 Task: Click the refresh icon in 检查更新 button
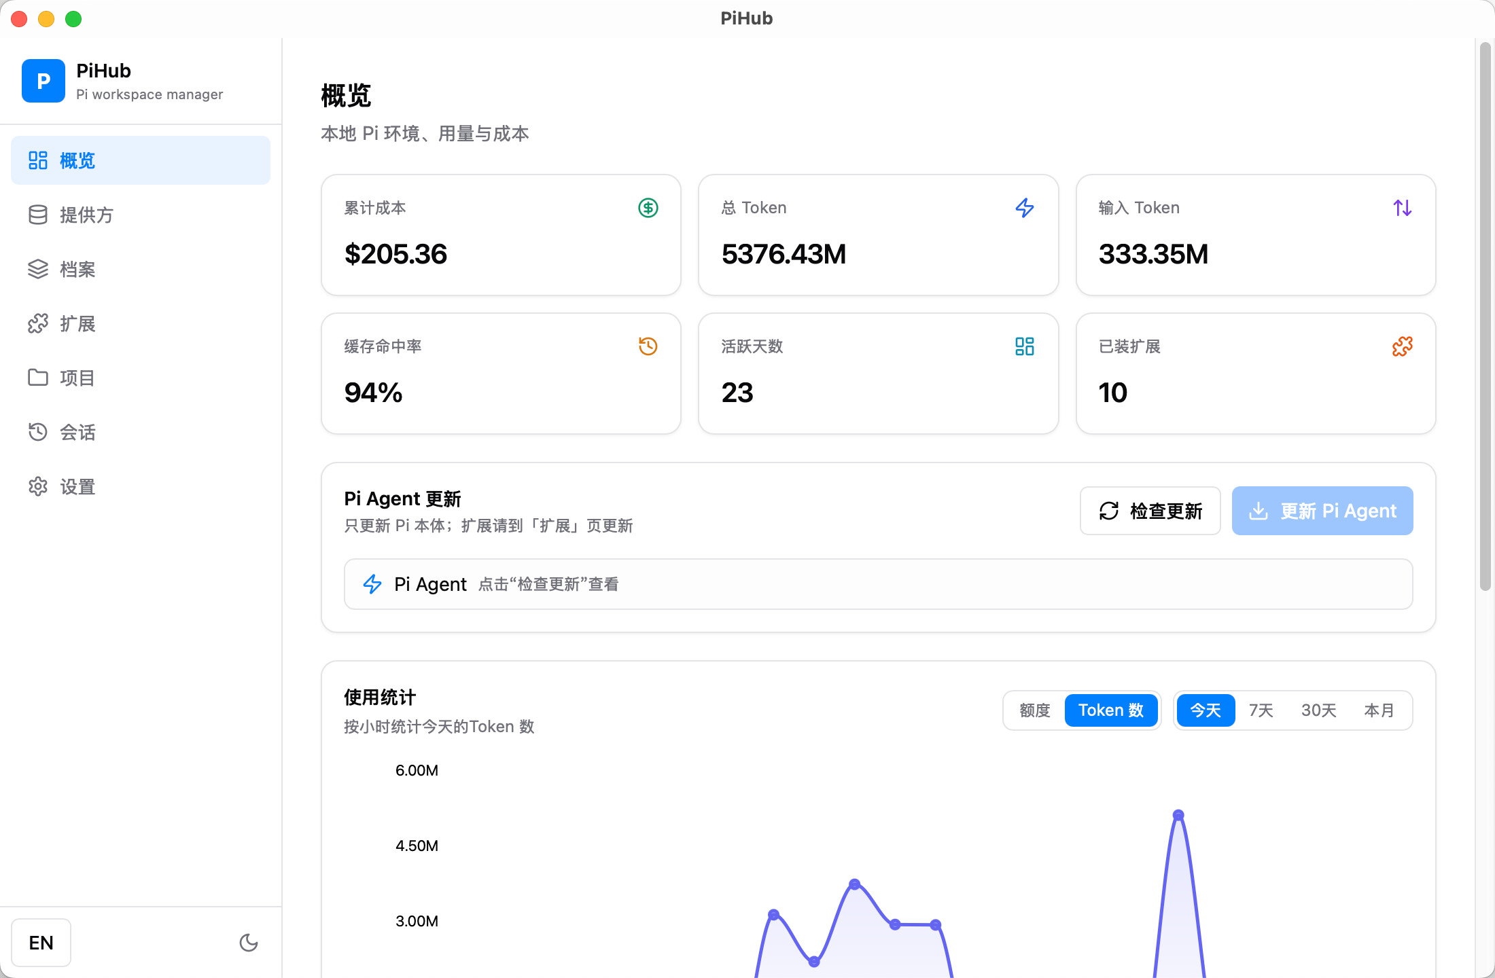[1109, 511]
